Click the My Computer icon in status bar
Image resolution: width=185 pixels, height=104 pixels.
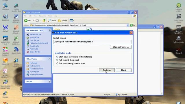116,94
